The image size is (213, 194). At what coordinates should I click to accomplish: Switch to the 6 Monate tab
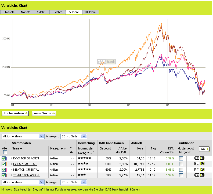[x=25, y=12]
